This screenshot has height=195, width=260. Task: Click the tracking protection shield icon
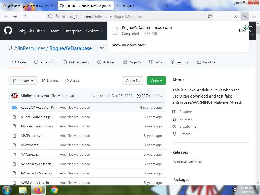50,16
